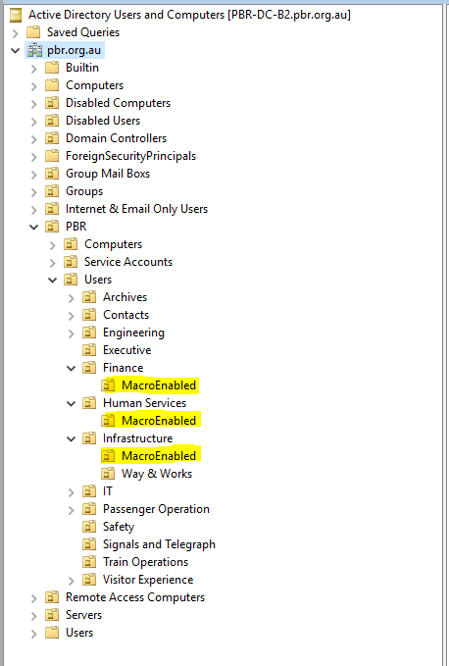Click the ForeignSecurityPrincipals folder icon
This screenshot has width=449, height=666.
click(52, 156)
